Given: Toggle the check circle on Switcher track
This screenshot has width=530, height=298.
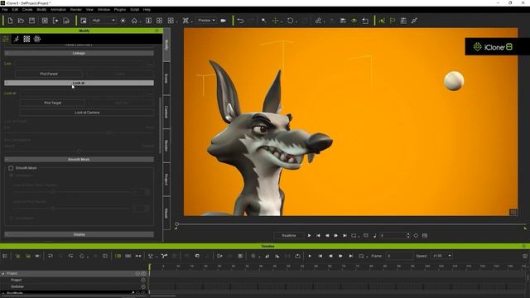Looking at the screenshot, I should click(x=143, y=286).
